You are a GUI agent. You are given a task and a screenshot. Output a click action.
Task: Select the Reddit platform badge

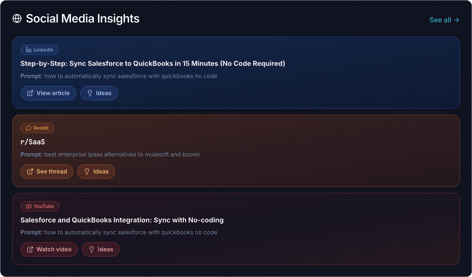pyautogui.click(x=37, y=128)
